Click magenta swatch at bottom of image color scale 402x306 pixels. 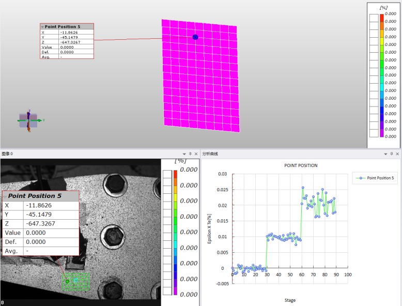[175, 290]
